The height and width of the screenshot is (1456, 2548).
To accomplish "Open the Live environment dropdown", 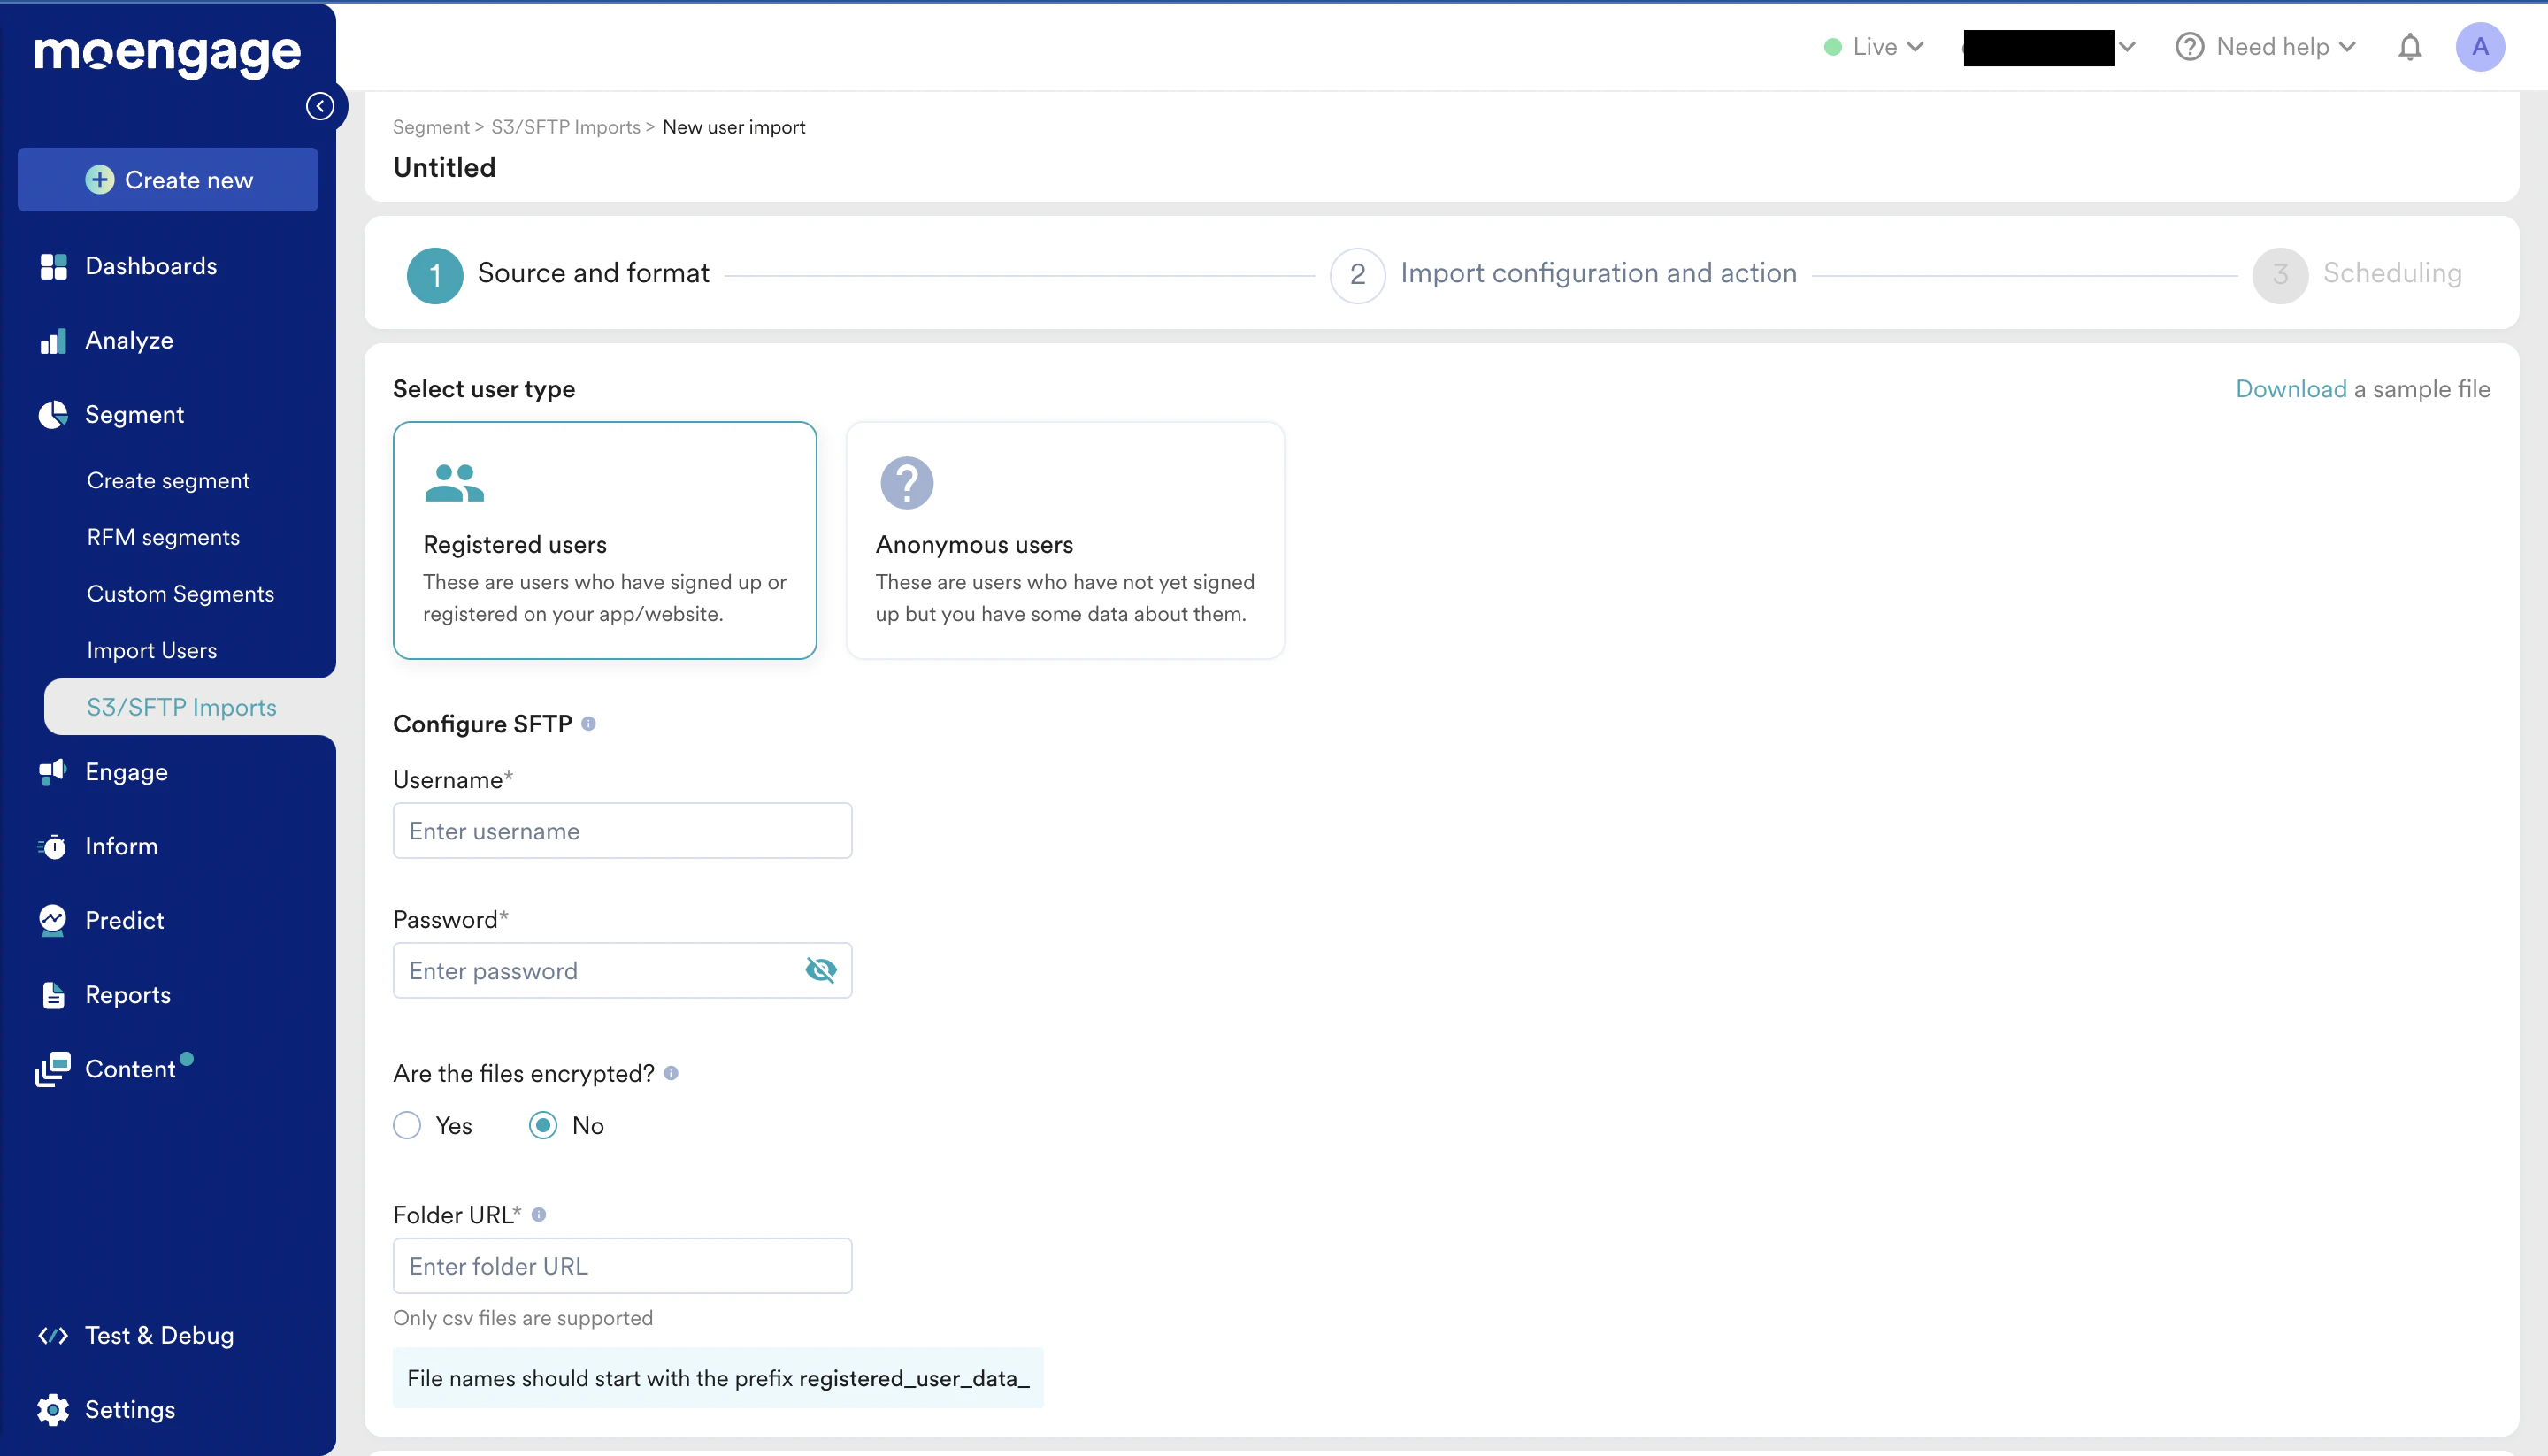I will (1874, 47).
